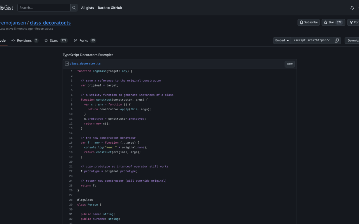This screenshot has height=224, width=359.
Task: Expand the Embed dropdown menu
Action: [282, 41]
